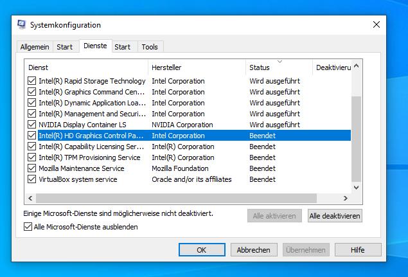
Task: Click the horizontal scroll right arrow
Action: coord(345,199)
